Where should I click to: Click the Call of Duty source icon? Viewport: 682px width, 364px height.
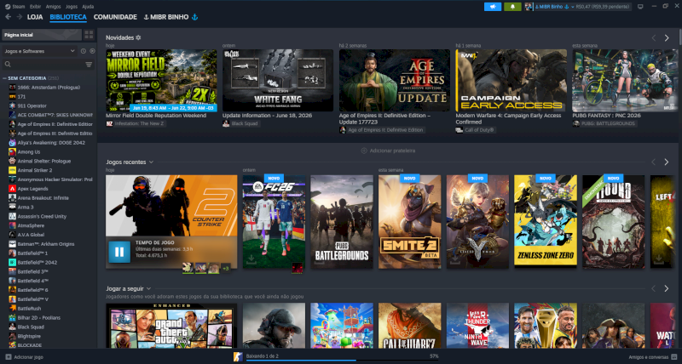tap(459, 130)
